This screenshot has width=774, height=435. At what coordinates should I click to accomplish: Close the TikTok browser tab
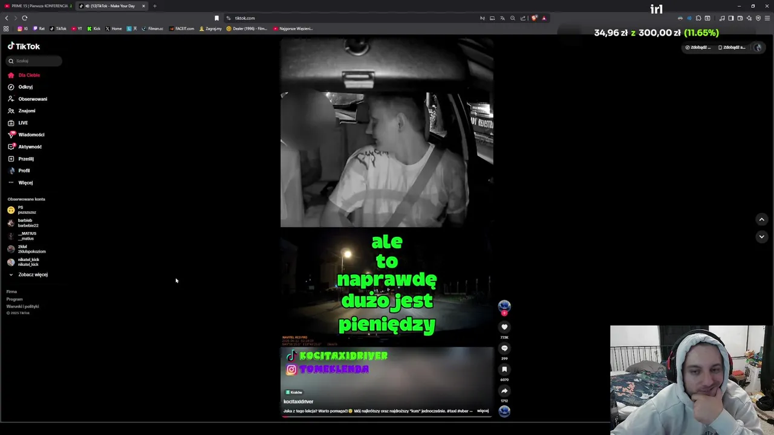pos(144,6)
